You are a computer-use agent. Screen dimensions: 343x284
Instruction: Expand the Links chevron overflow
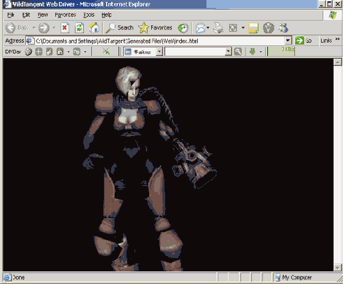[x=338, y=39]
